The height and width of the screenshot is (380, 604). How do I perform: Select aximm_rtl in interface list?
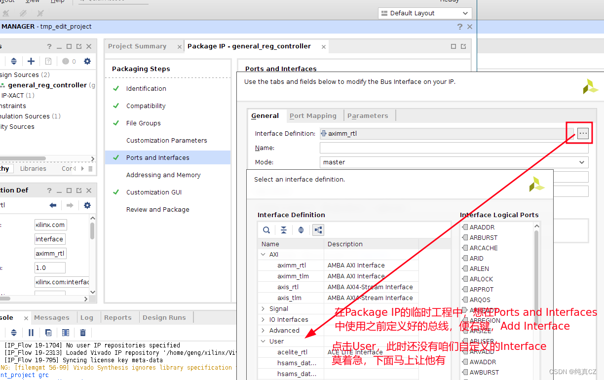coord(292,266)
